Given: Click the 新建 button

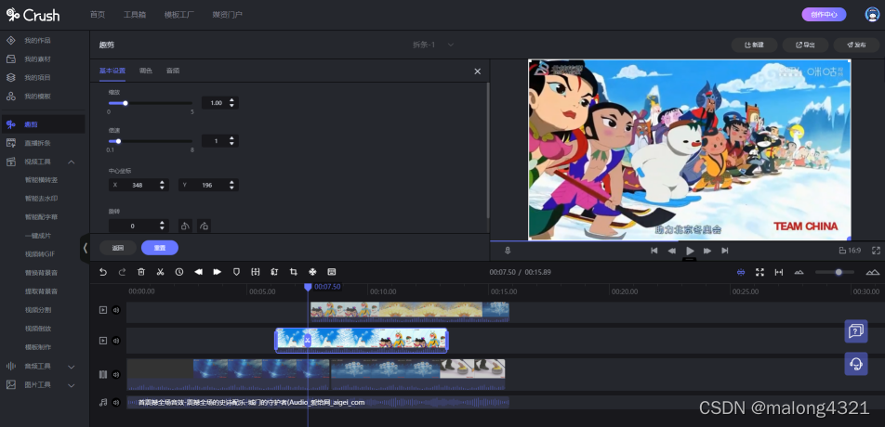Looking at the screenshot, I should click(x=755, y=45).
